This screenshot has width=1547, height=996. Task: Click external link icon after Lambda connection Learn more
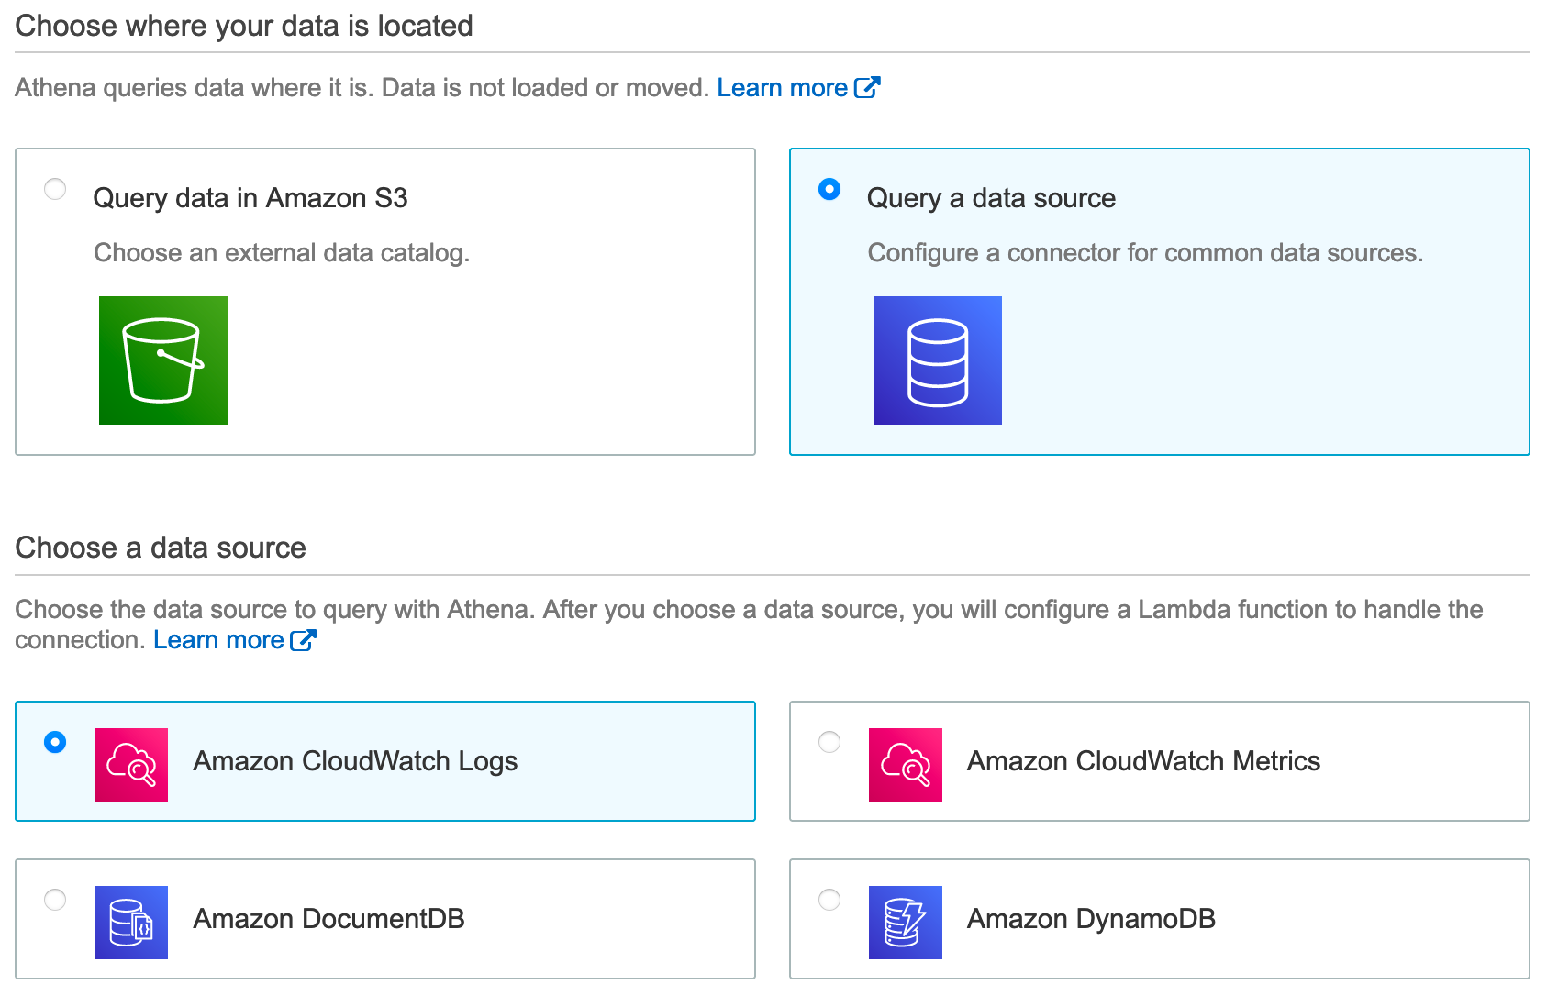tap(303, 640)
